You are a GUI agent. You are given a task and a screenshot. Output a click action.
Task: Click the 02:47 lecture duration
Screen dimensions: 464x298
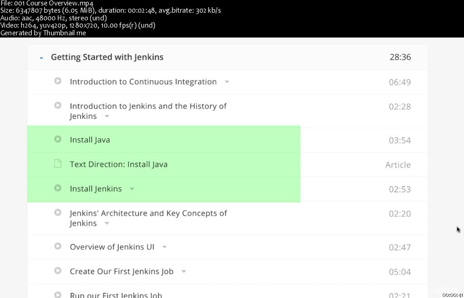point(400,247)
